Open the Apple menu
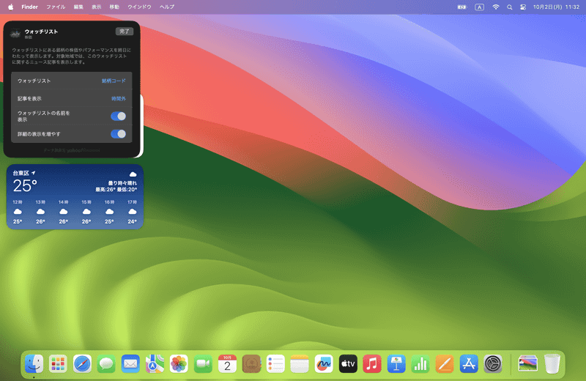The height and width of the screenshot is (381, 586). tap(10, 7)
